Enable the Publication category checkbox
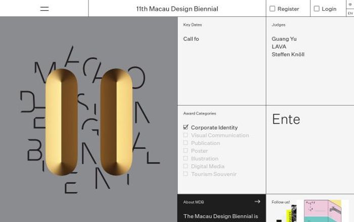Viewport: 354px width, 222px height. 186,143
